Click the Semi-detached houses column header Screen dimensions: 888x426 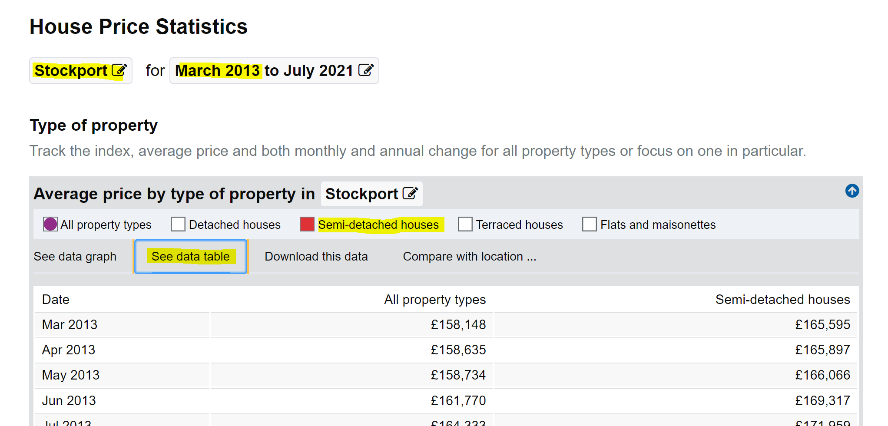tap(782, 299)
